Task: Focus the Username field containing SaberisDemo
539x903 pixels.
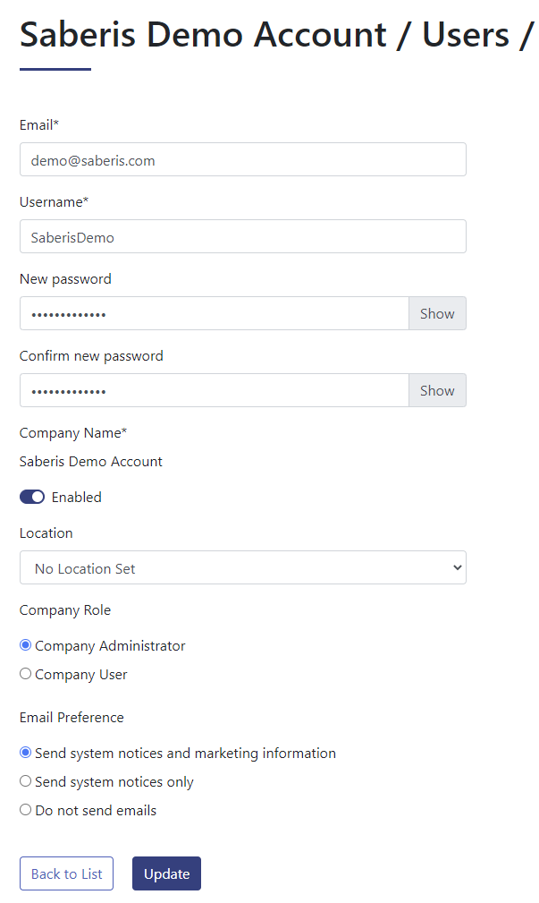Action: point(243,236)
